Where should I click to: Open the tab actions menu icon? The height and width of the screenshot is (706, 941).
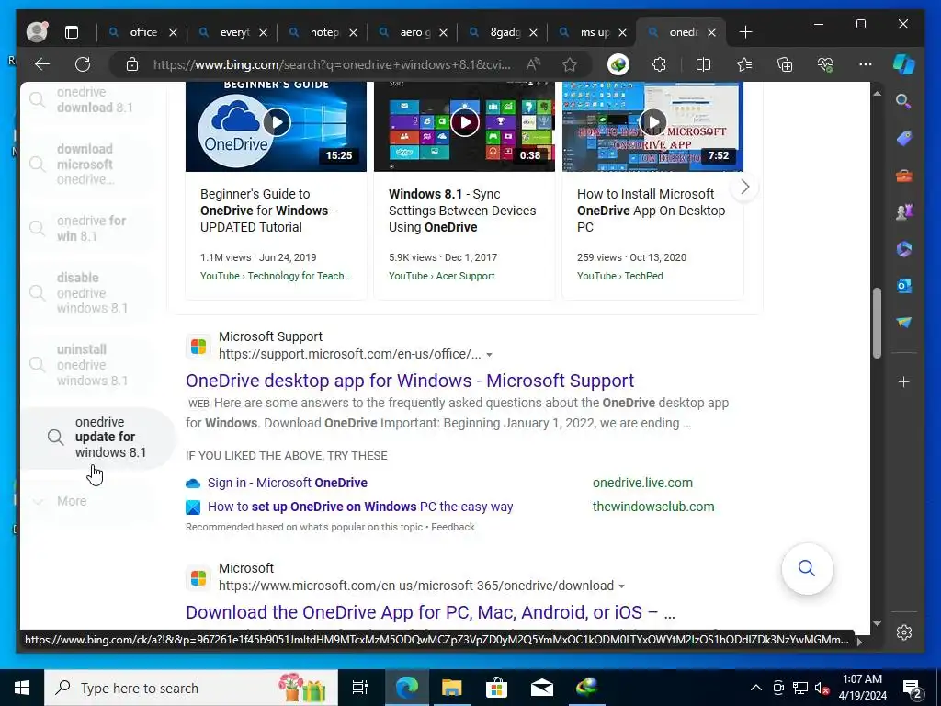point(72,32)
